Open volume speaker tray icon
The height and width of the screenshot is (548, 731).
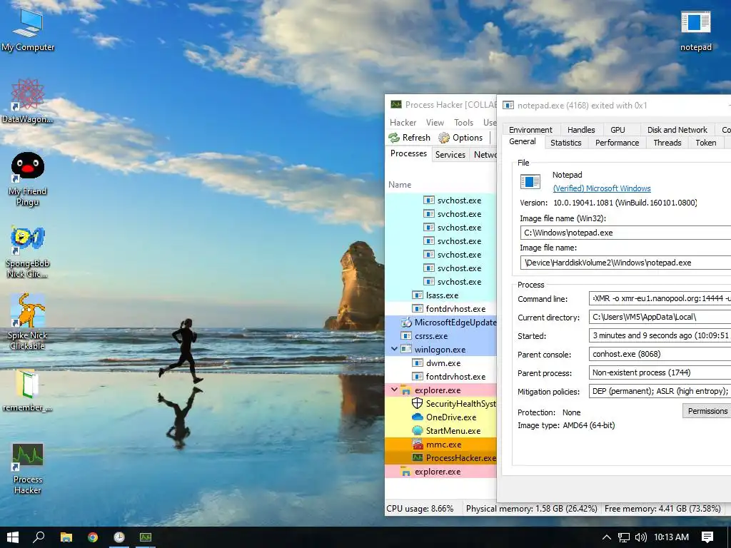pyautogui.click(x=641, y=537)
